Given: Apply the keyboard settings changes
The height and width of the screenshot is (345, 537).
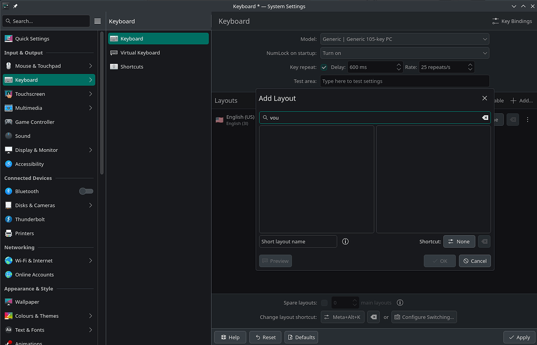Looking at the screenshot, I should [519, 337].
